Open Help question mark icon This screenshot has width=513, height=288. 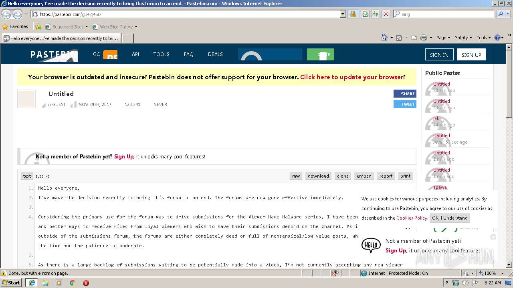497,38
